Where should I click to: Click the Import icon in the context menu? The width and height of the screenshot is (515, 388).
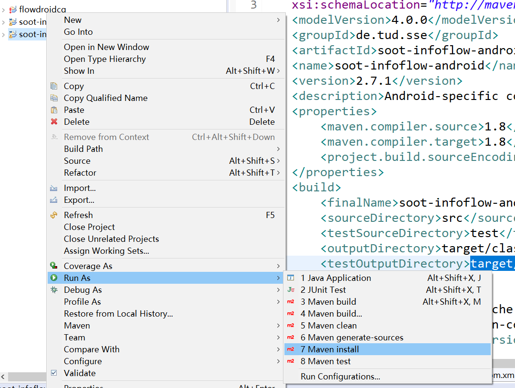click(x=53, y=188)
